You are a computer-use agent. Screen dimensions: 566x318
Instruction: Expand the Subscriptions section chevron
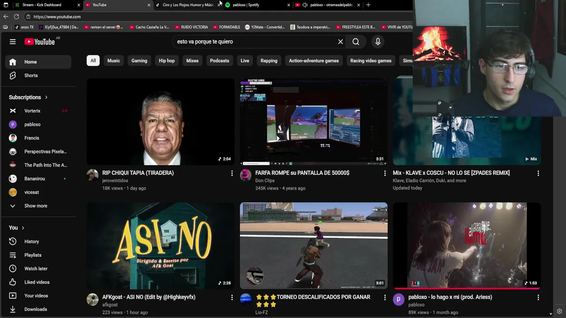coord(46,97)
